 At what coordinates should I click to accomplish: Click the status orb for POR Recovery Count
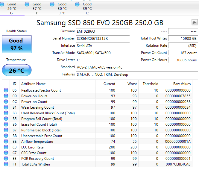pos(6,158)
